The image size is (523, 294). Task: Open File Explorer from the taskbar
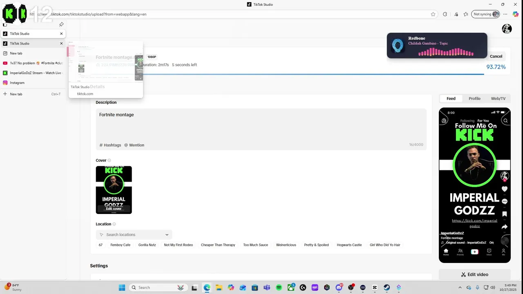[x=219, y=287]
